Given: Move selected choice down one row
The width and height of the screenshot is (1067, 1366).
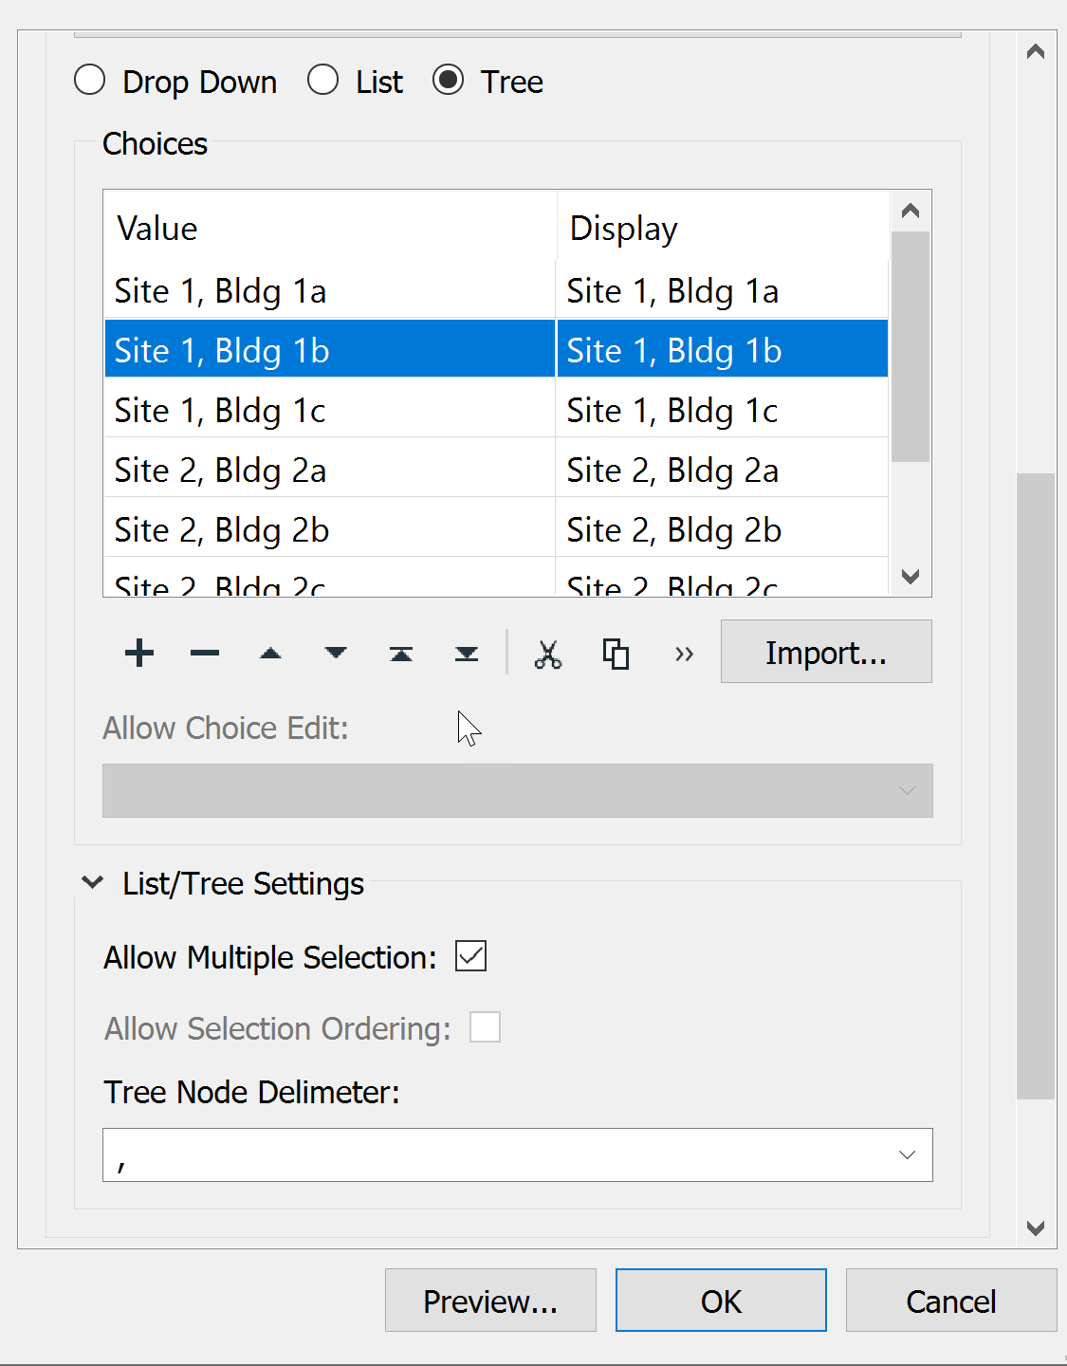Looking at the screenshot, I should click(x=336, y=654).
